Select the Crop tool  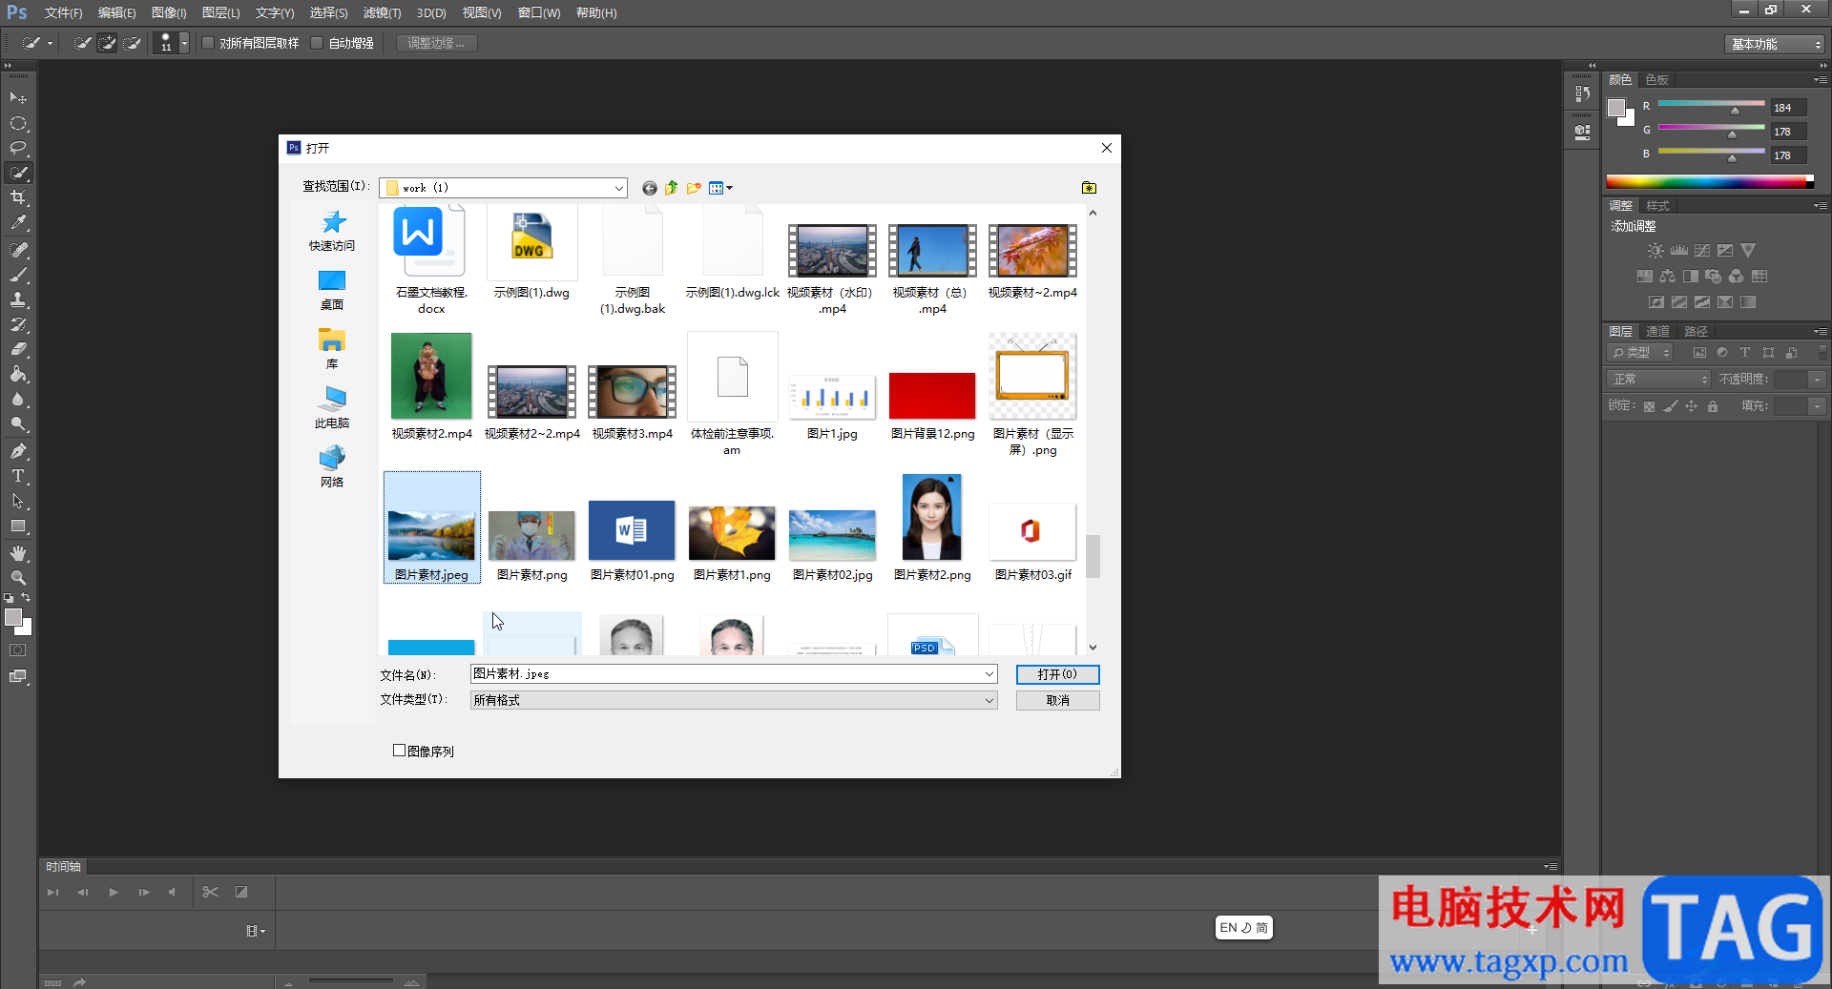click(x=18, y=197)
